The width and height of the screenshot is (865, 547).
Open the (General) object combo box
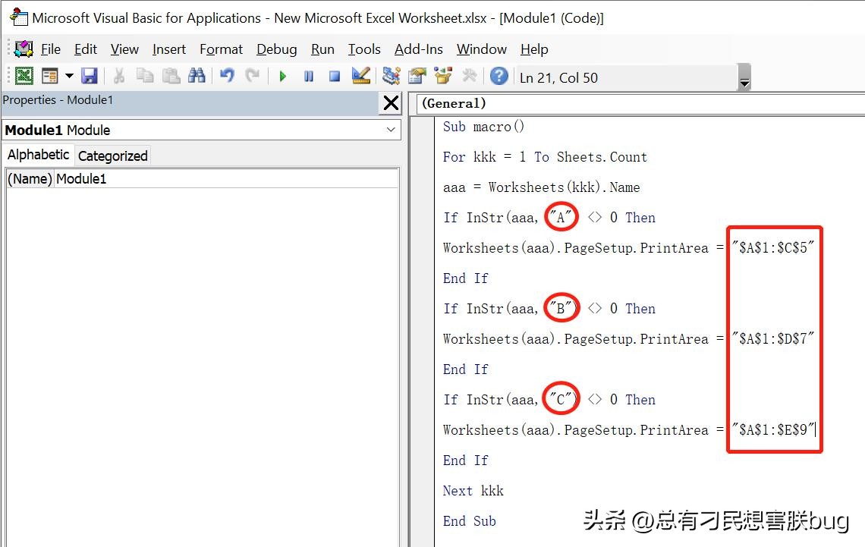(x=640, y=103)
